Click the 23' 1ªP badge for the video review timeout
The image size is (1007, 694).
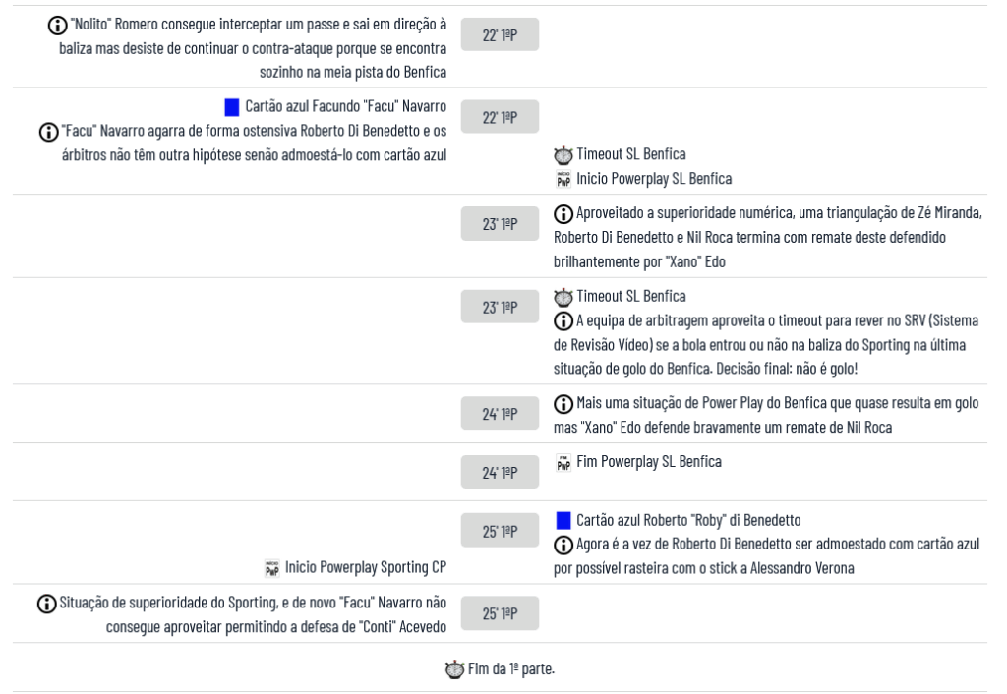click(502, 307)
